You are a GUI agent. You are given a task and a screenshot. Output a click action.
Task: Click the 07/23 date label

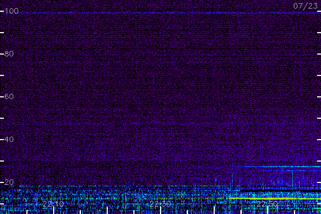(x=305, y=6)
